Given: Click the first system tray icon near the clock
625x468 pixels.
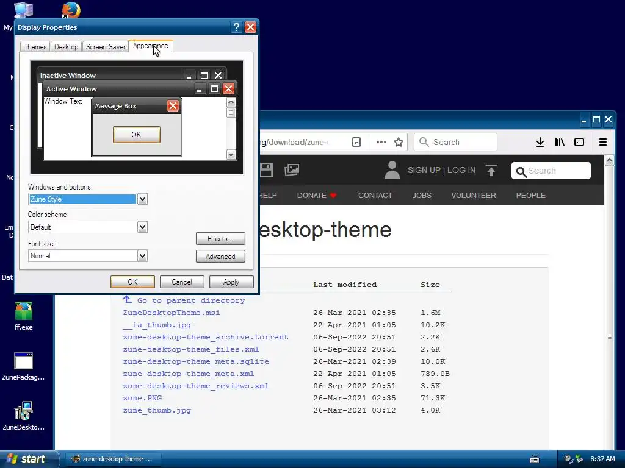Looking at the screenshot, I should 568,459.
